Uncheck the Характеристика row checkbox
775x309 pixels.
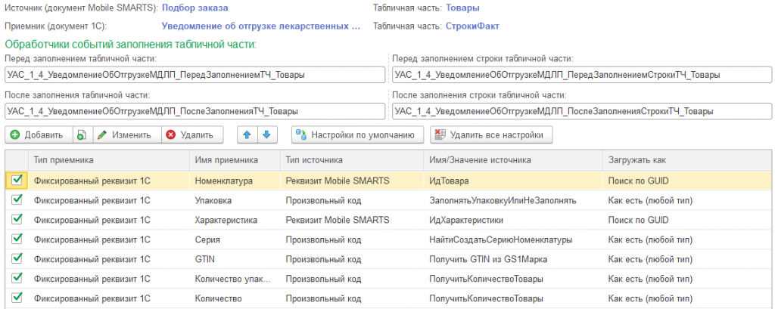pyautogui.click(x=17, y=219)
